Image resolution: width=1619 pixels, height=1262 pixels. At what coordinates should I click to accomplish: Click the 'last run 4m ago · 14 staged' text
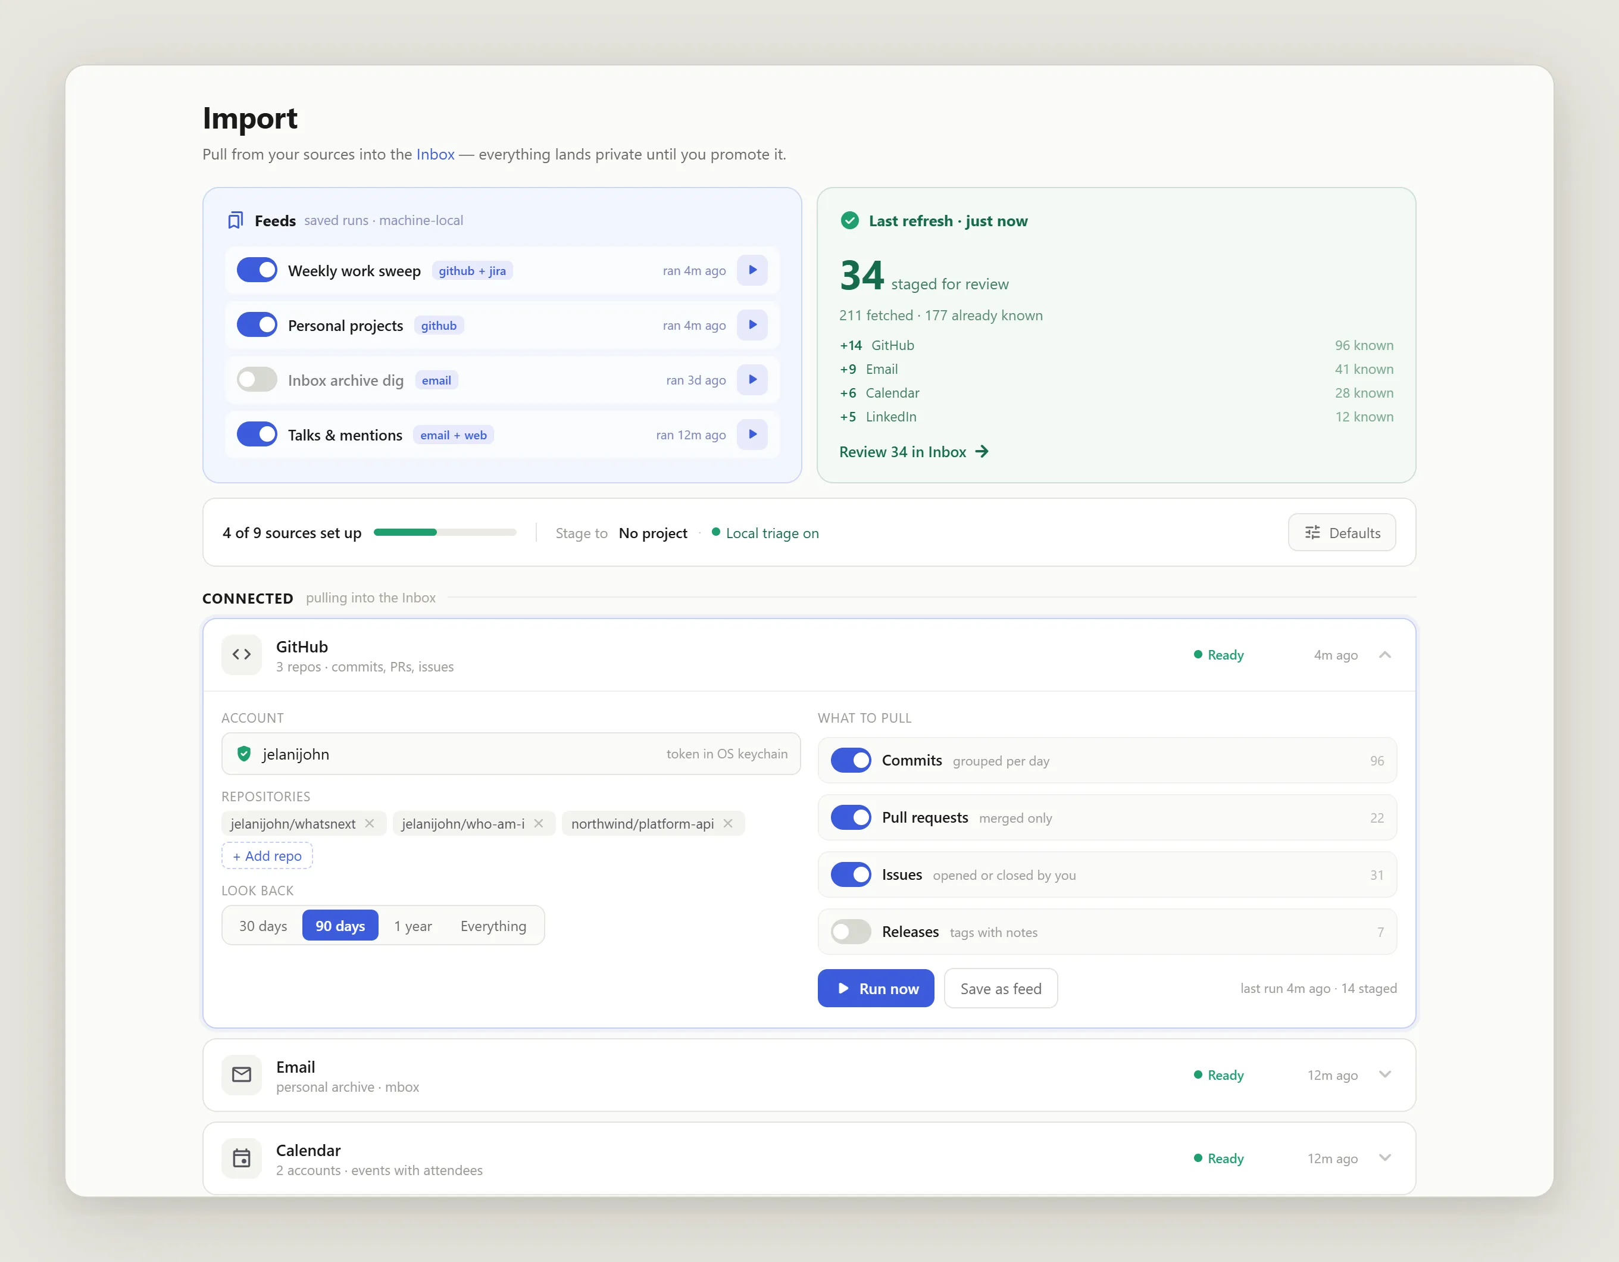point(1319,988)
